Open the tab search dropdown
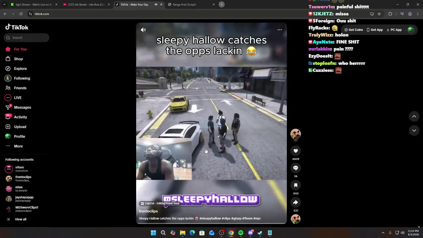Screen dimensions: 423x238 tap(4, 5)
